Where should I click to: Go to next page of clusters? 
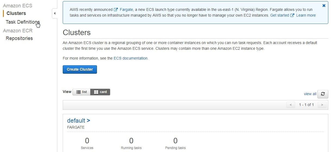[322, 105]
